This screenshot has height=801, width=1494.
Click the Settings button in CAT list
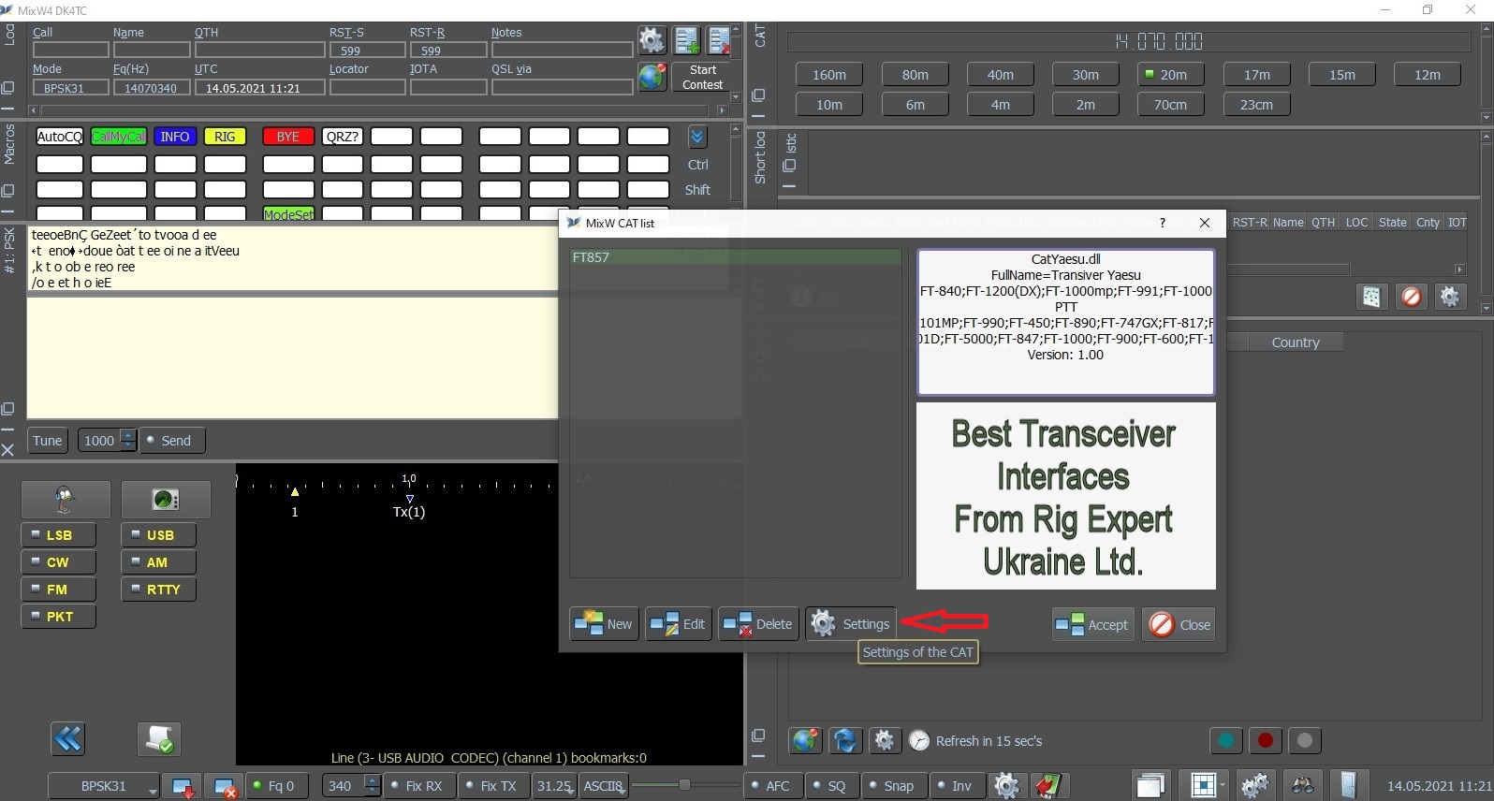(x=851, y=624)
